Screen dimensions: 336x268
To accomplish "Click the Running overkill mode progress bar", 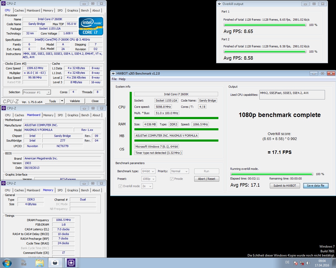I will tap(272, 174).
